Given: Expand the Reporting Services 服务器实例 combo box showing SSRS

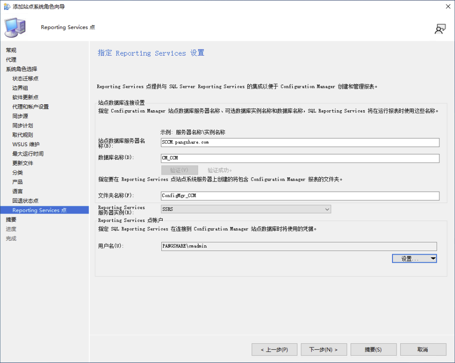Looking at the screenshot, I should pyautogui.click(x=246, y=209).
